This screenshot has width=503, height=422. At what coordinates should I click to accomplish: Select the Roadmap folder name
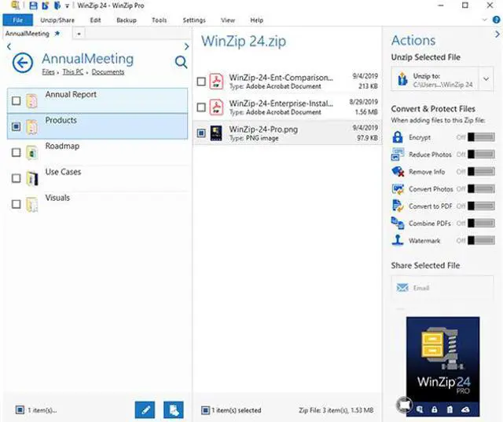(62, 146)
